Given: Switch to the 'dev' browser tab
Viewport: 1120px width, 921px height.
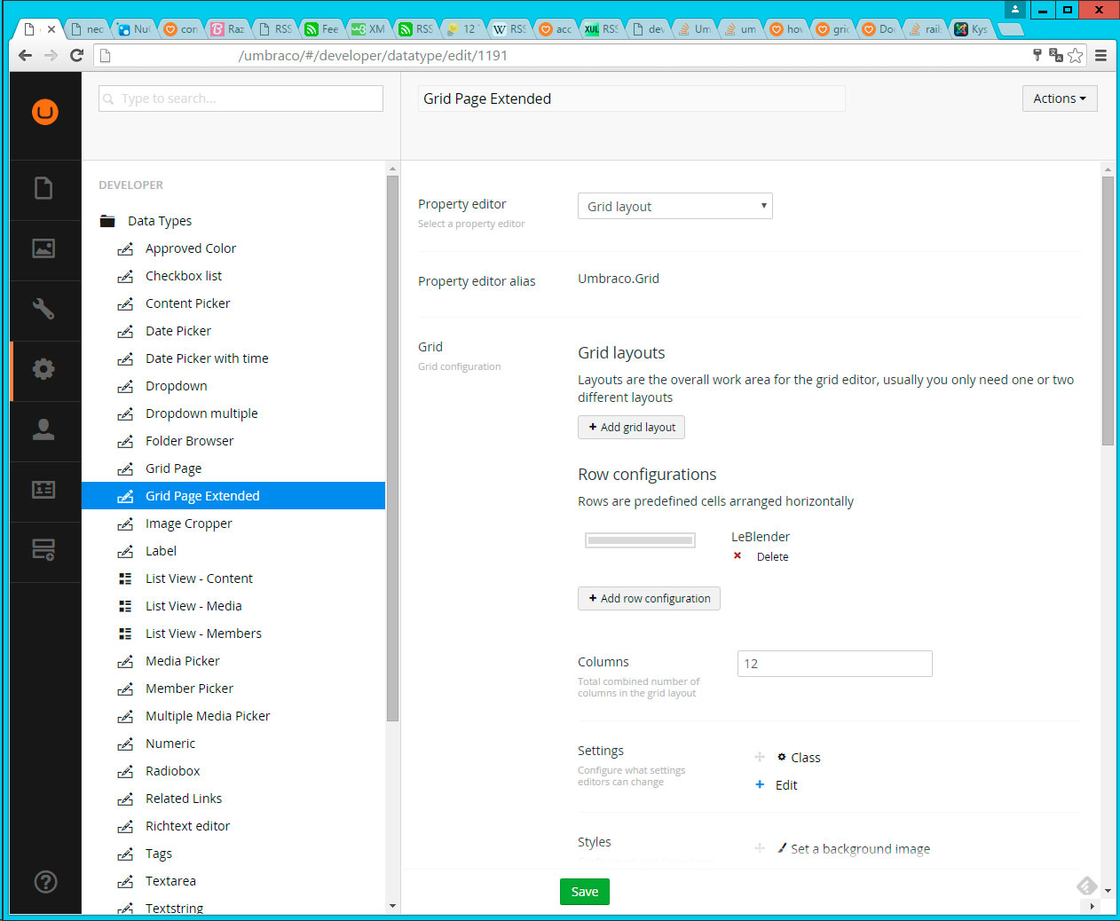Looking at the screenshot, I should pyautogui.click(x=648, y=29).
